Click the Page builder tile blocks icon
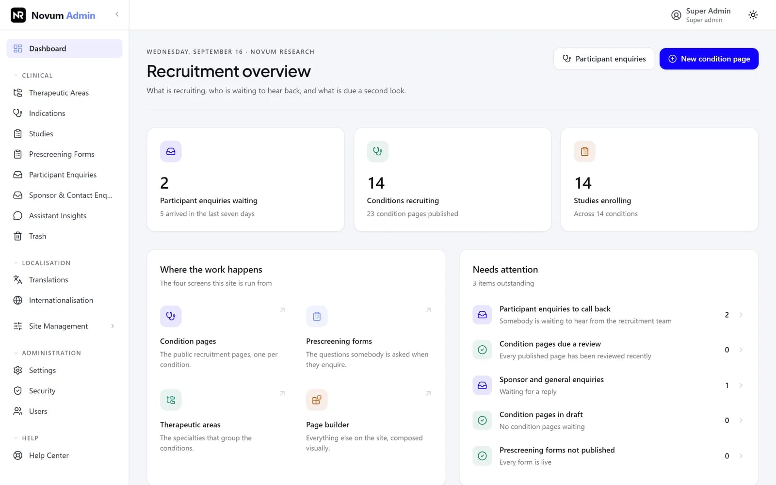The height and width of the screenshot is (485, 776). point(317,400)
